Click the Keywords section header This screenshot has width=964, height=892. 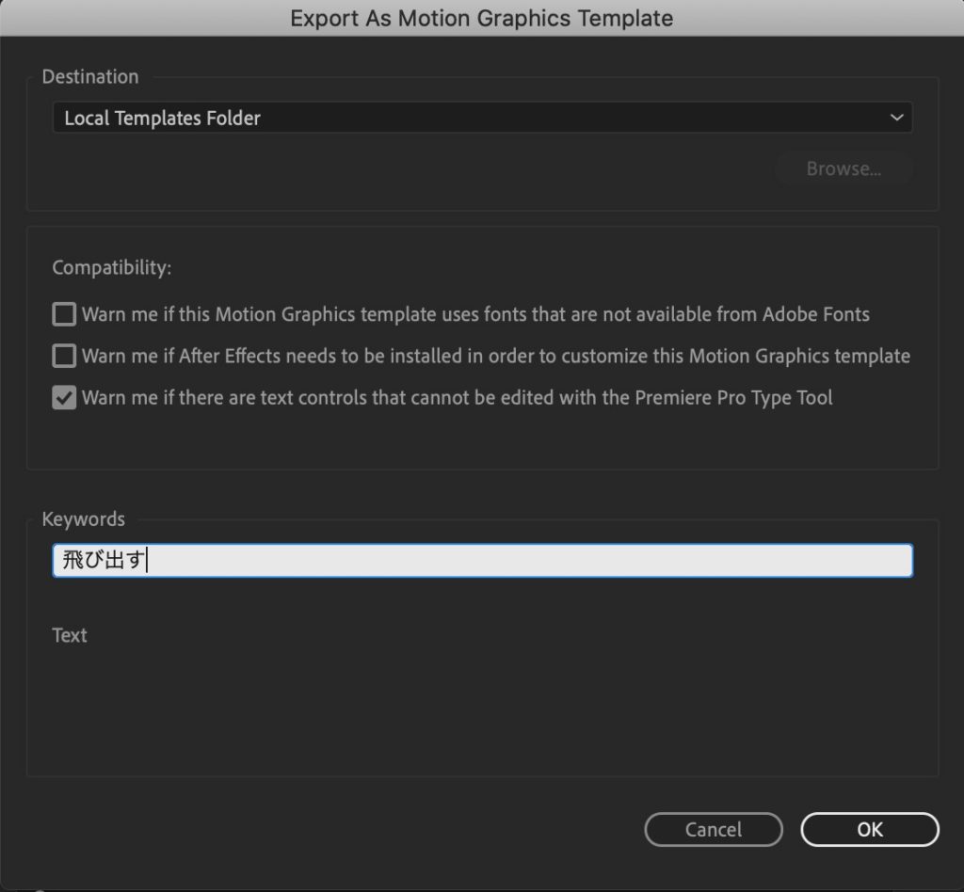click(84, 518)
